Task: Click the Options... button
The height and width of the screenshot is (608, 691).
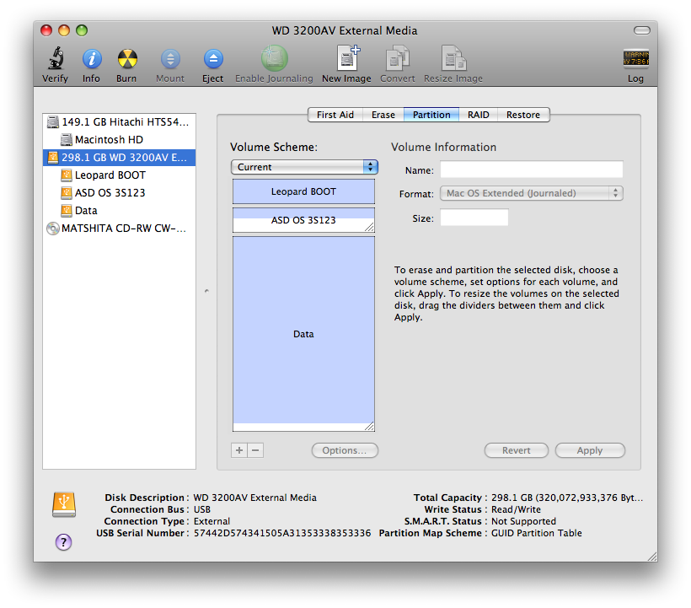Action: [x=345, y=450]
